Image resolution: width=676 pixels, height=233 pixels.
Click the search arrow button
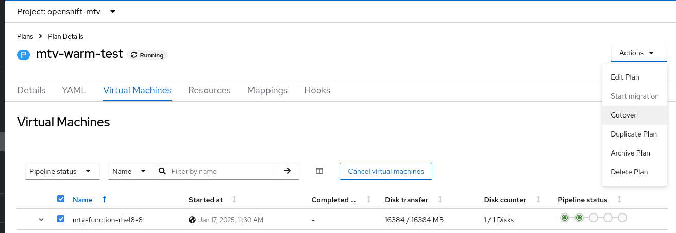288,171
